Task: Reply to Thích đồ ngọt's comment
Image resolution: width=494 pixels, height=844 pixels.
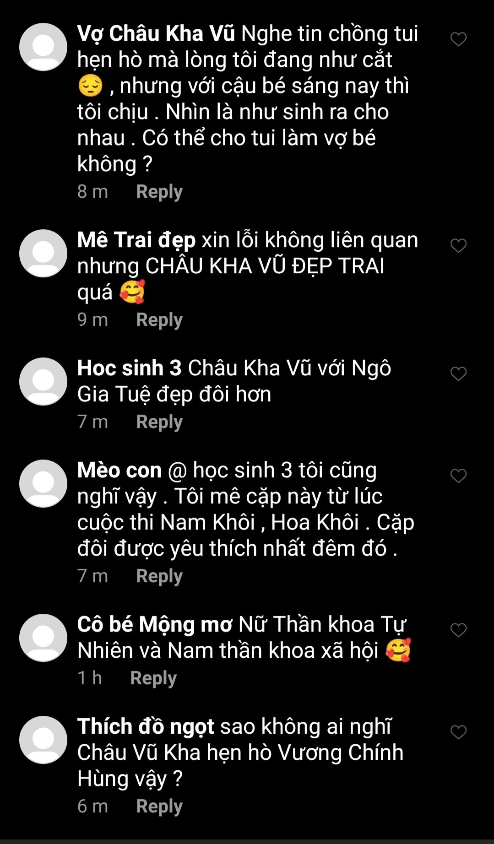Action: (159, 807)
